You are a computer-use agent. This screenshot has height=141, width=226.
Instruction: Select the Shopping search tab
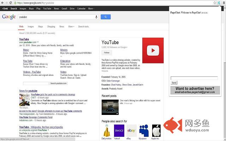pyautogui.click(x=51, y=26)
